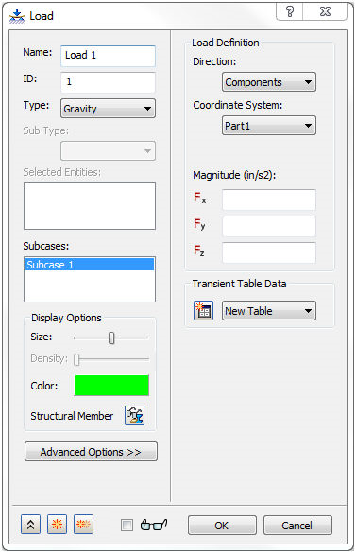This screenshot has width=356, height=553.
Task: Click the Cancel button
Action: (x=297, y=526)
